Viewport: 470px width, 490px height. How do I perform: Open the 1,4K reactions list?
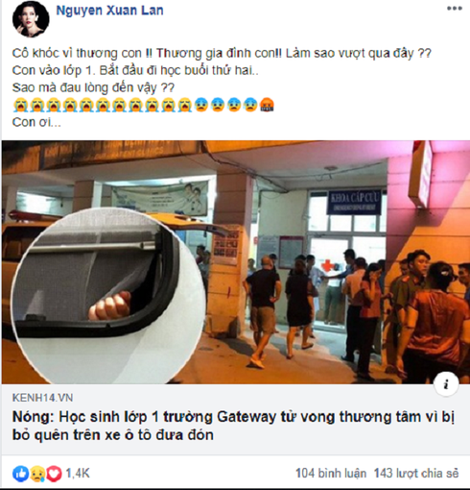(x=78, y=474)
